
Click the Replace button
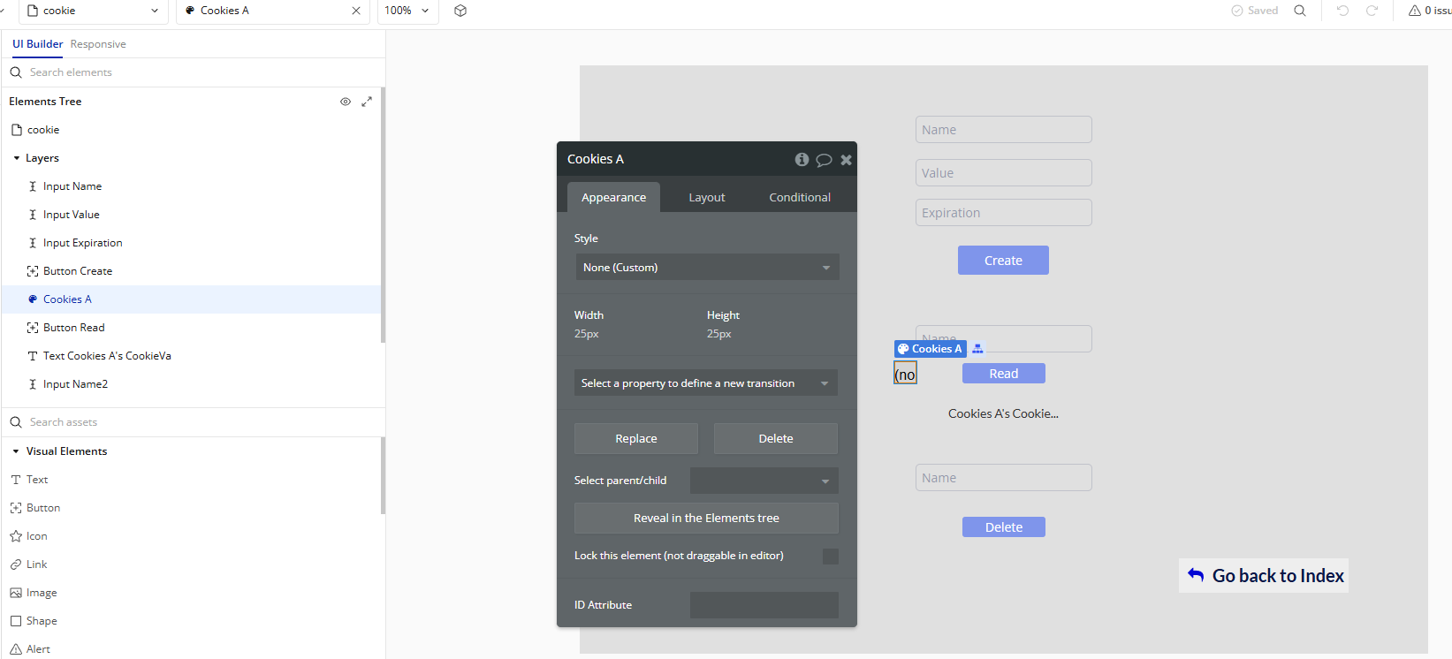[635, 439]
